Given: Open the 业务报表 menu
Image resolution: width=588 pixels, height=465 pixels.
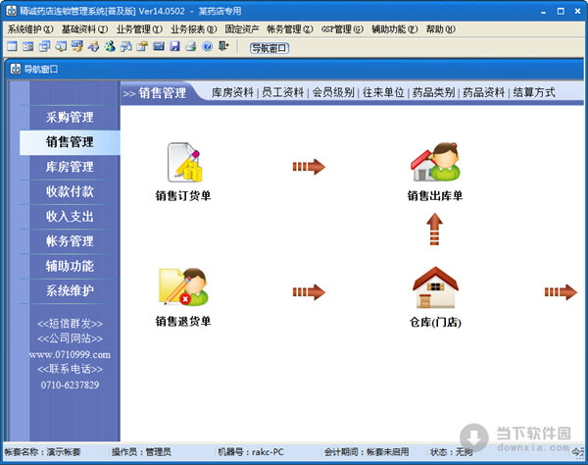Looking at the screenshot, I should pyautogui.click(x=193, y=29).
